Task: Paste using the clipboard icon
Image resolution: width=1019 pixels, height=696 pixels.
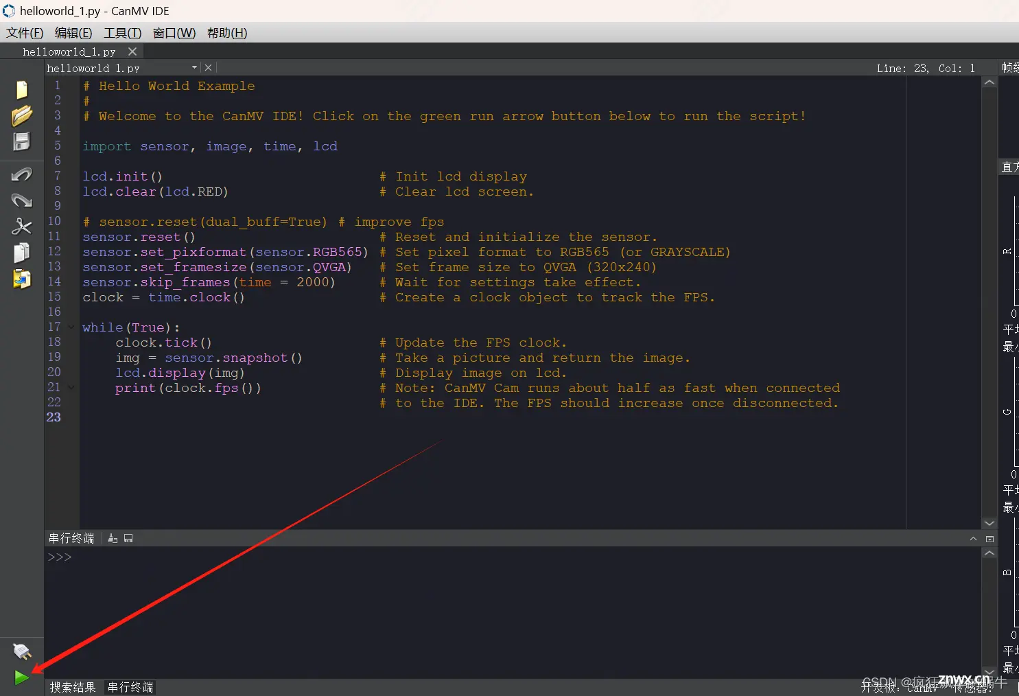Action: [22, 279]
